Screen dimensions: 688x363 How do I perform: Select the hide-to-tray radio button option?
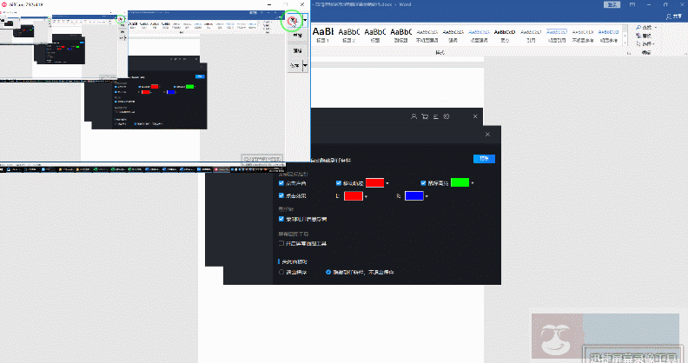(x=329, y=272)
